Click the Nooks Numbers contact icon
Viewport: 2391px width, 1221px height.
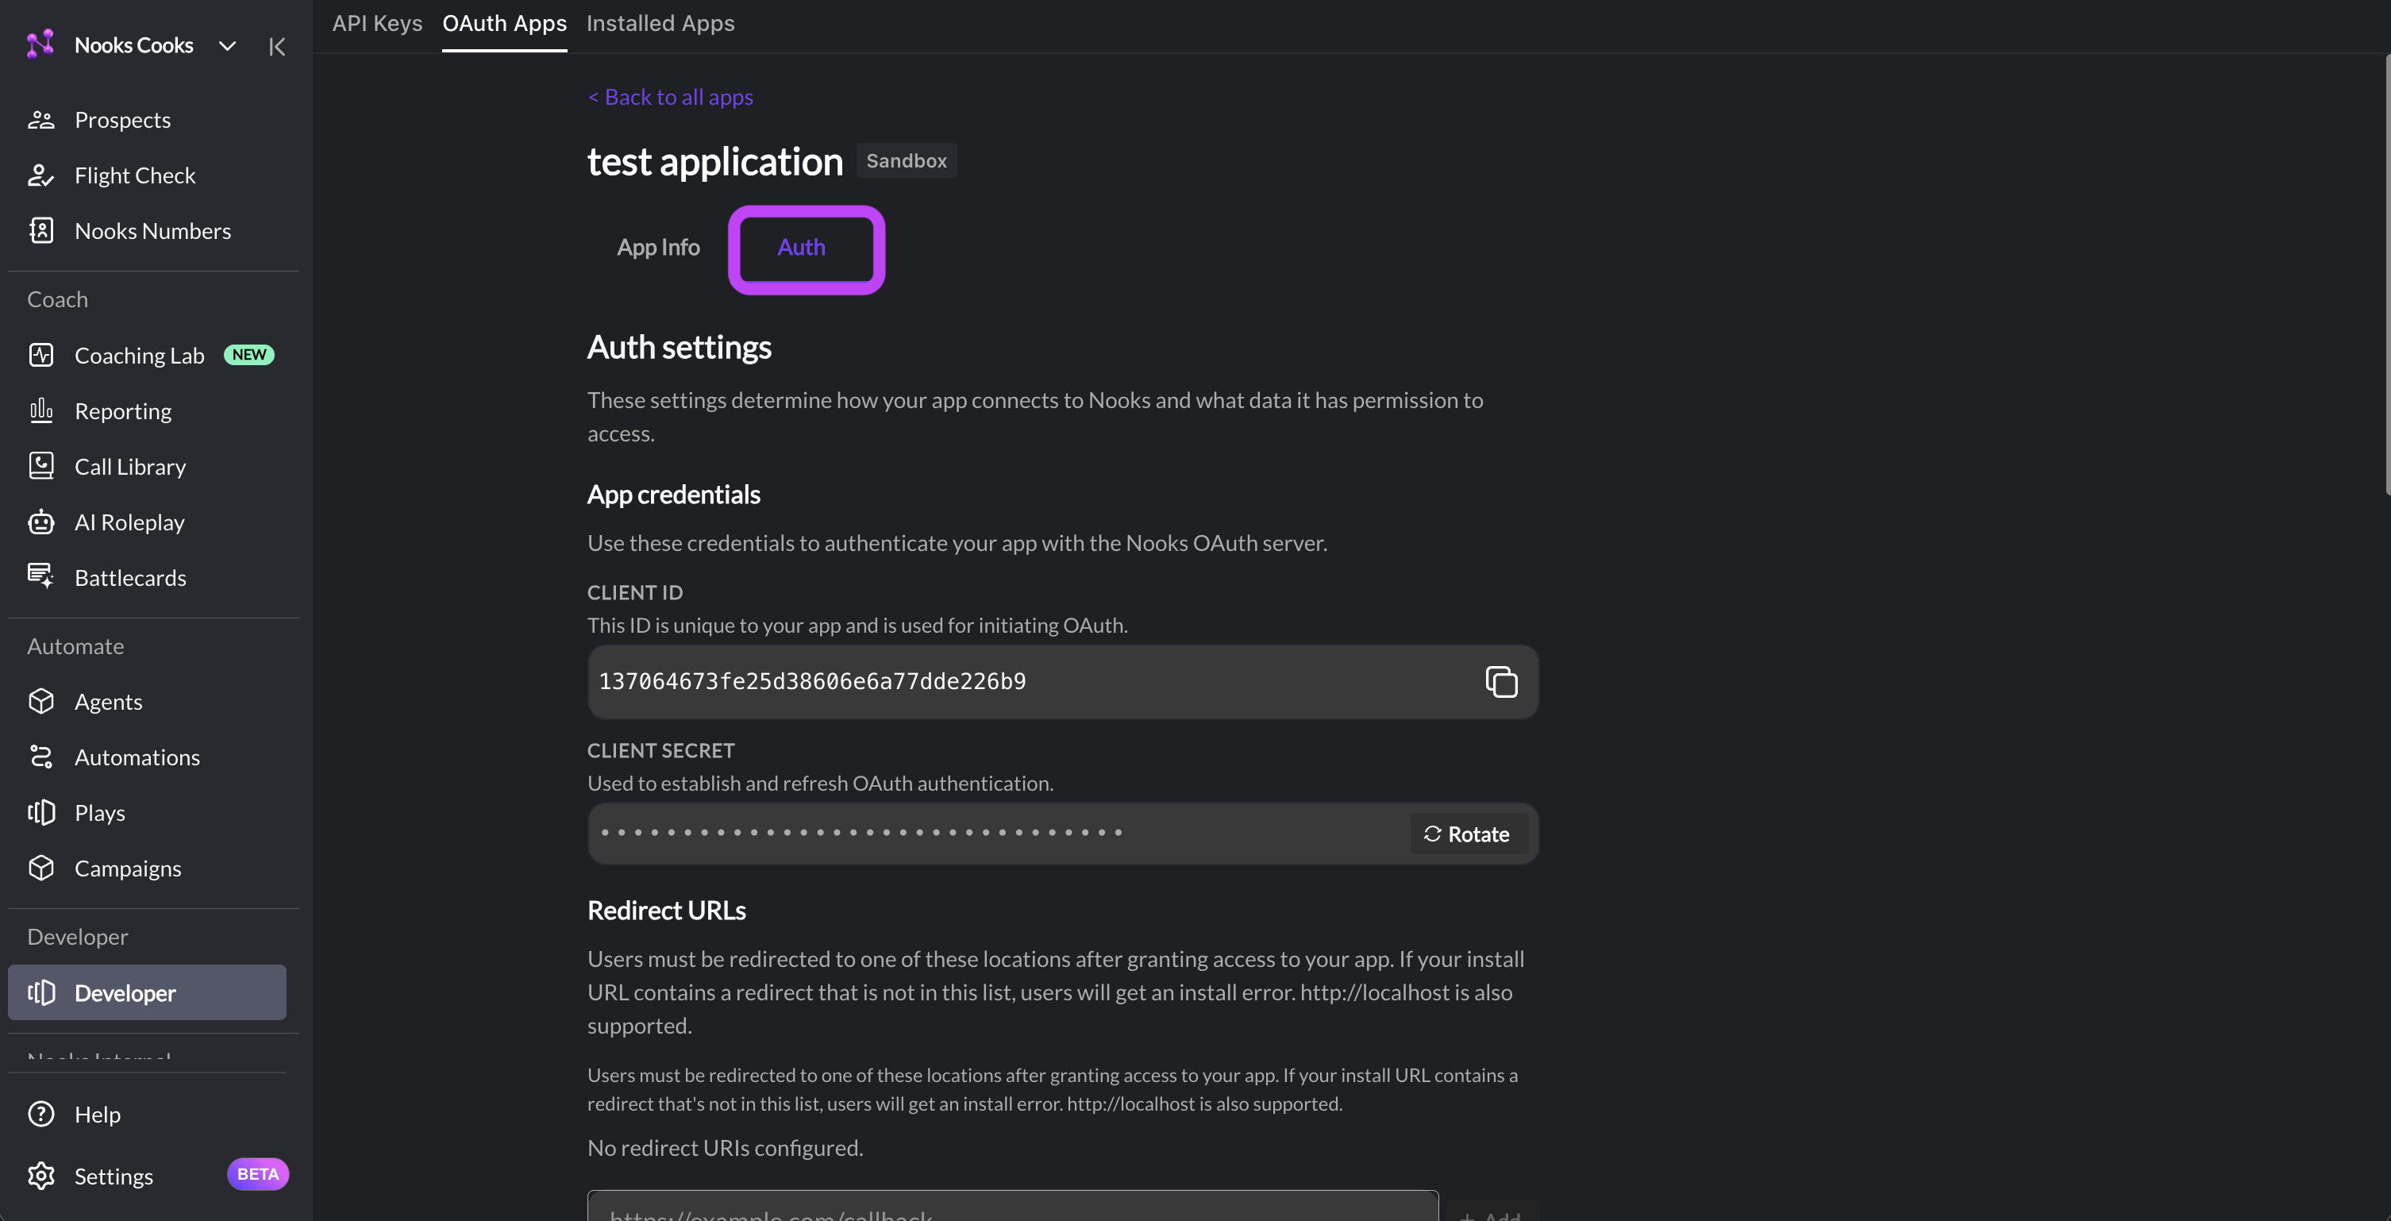click(x=40, y=230)
